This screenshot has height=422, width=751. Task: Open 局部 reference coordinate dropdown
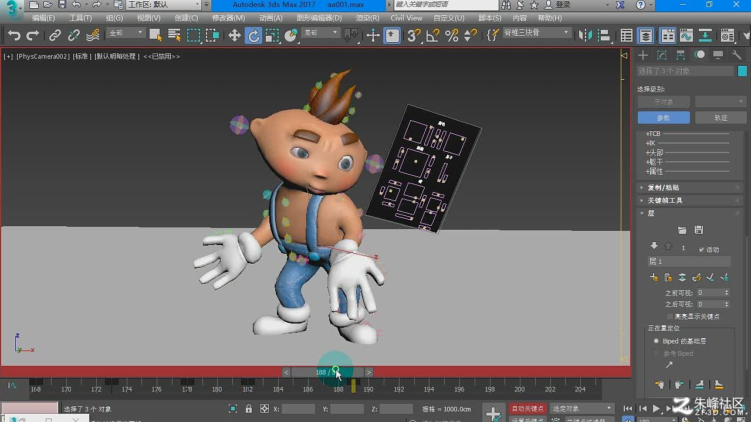[x=320, y=33]
